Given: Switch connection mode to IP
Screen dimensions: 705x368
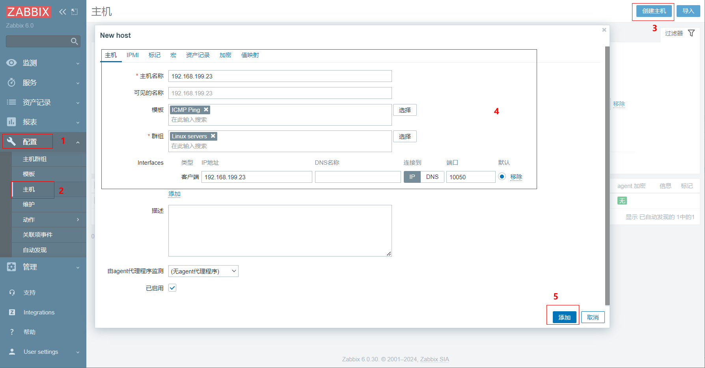Looking at the screenshot, I should 412,177.
